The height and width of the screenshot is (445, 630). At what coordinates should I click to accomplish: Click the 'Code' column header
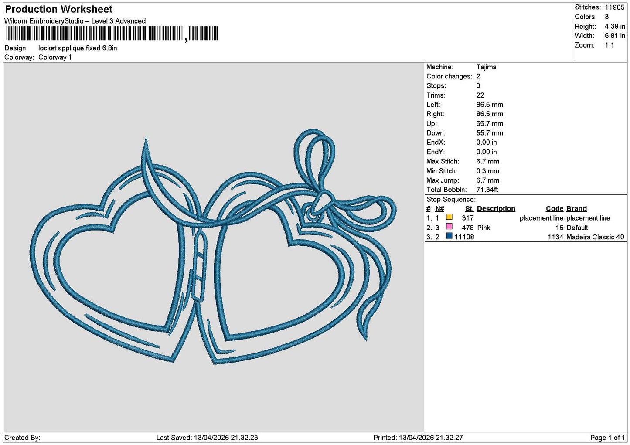coord(555,209)
